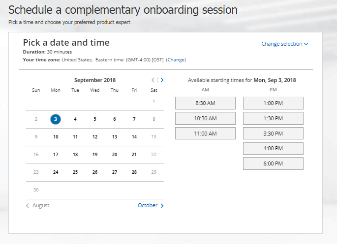
Task: Select the 1:00 PM time slot
Action: [273, 103]
